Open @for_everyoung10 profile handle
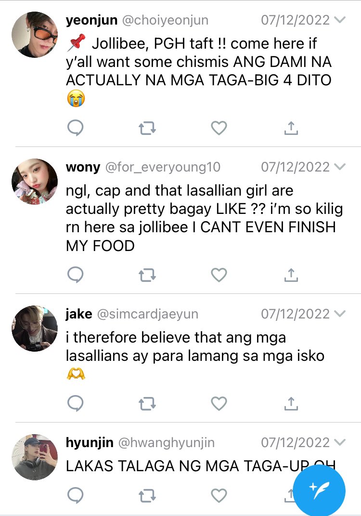Screen dimensions: 361x516 (x=163, y=167)
